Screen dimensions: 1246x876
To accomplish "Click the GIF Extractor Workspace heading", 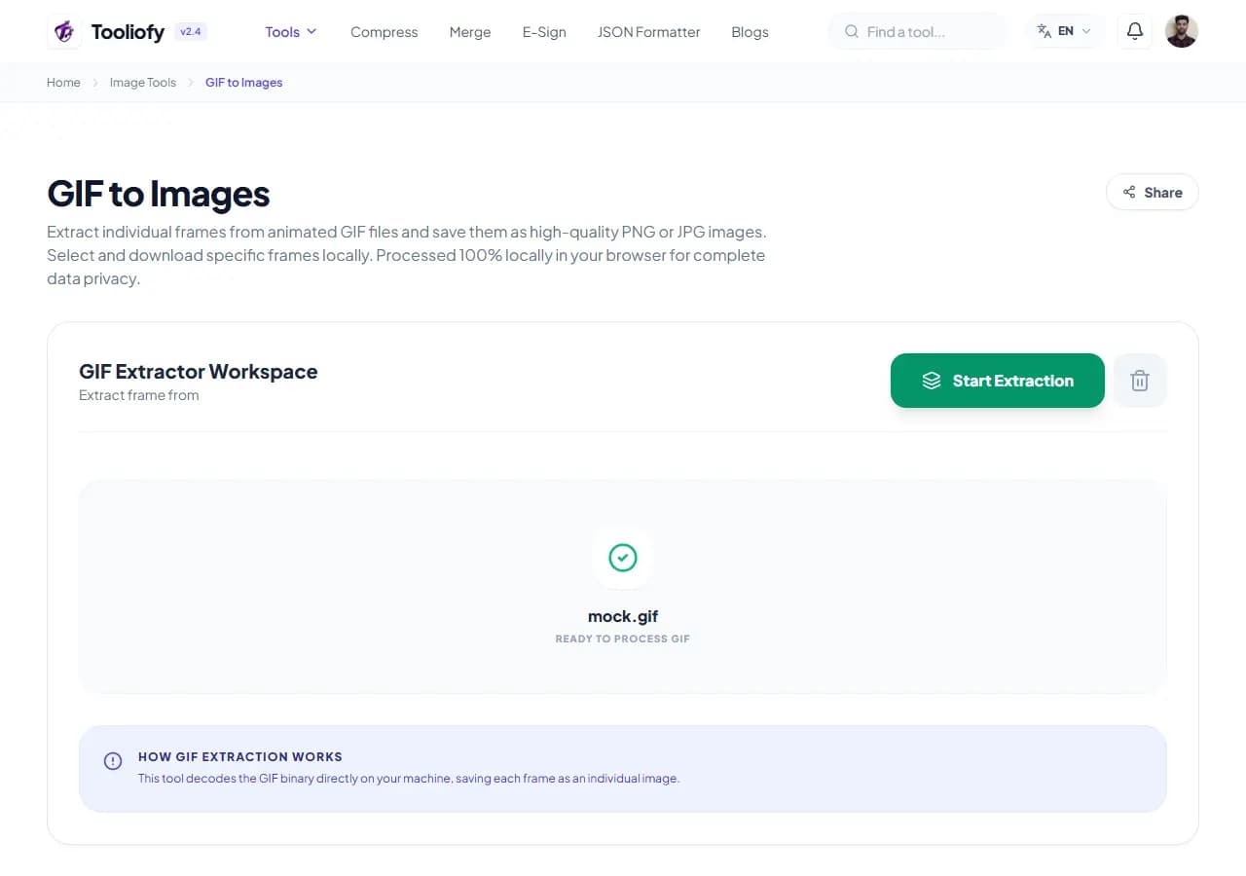I will point(199,372).
